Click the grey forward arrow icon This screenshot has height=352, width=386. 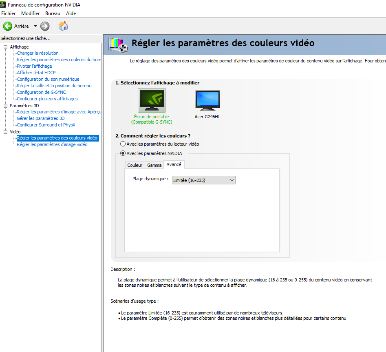(45, 26)
